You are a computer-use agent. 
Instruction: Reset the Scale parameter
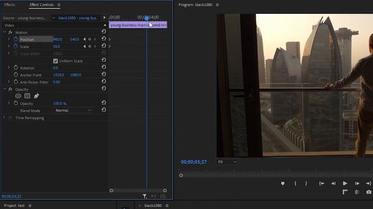click(104, 45)
